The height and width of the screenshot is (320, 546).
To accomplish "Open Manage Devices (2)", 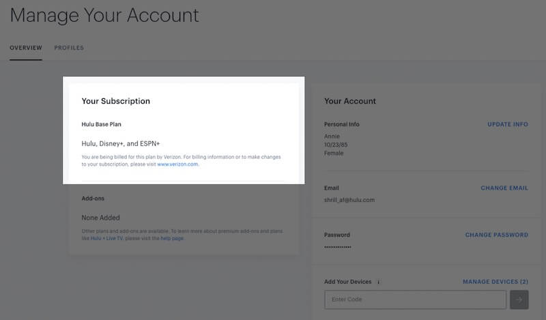I will coord(495,282).
